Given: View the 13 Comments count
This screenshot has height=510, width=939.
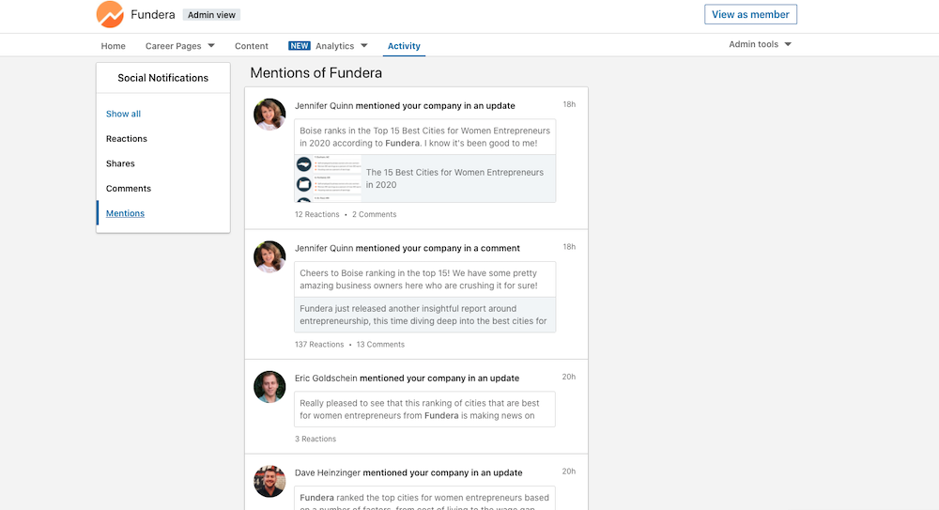Looking at the screenshot, I should (x=380, y=345).
